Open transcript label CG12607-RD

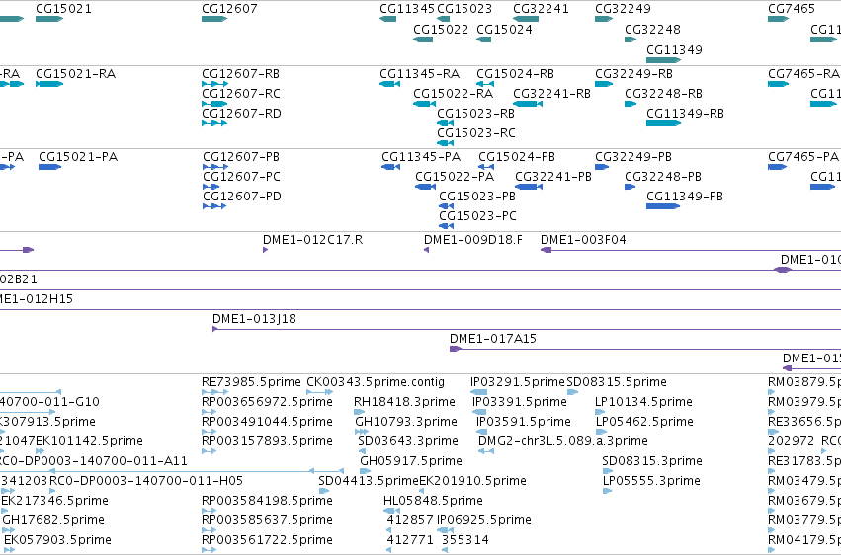pos(241,113)
